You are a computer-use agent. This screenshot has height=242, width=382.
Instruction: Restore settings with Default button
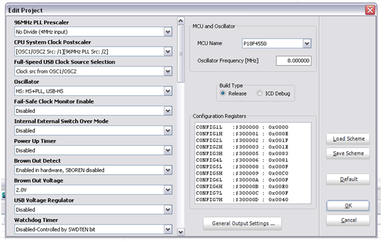(348, 179)
